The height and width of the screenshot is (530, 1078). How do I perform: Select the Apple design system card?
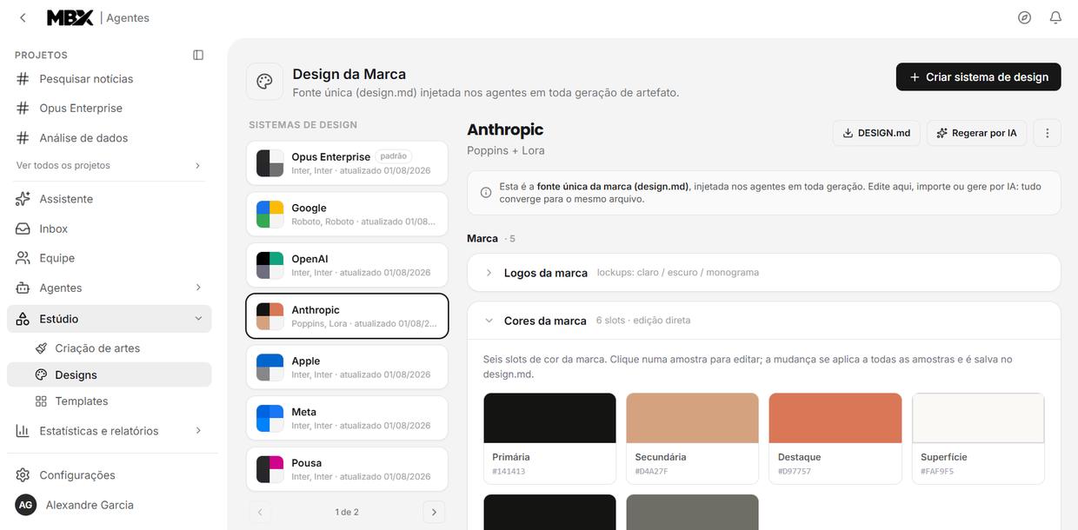point(347,368)
